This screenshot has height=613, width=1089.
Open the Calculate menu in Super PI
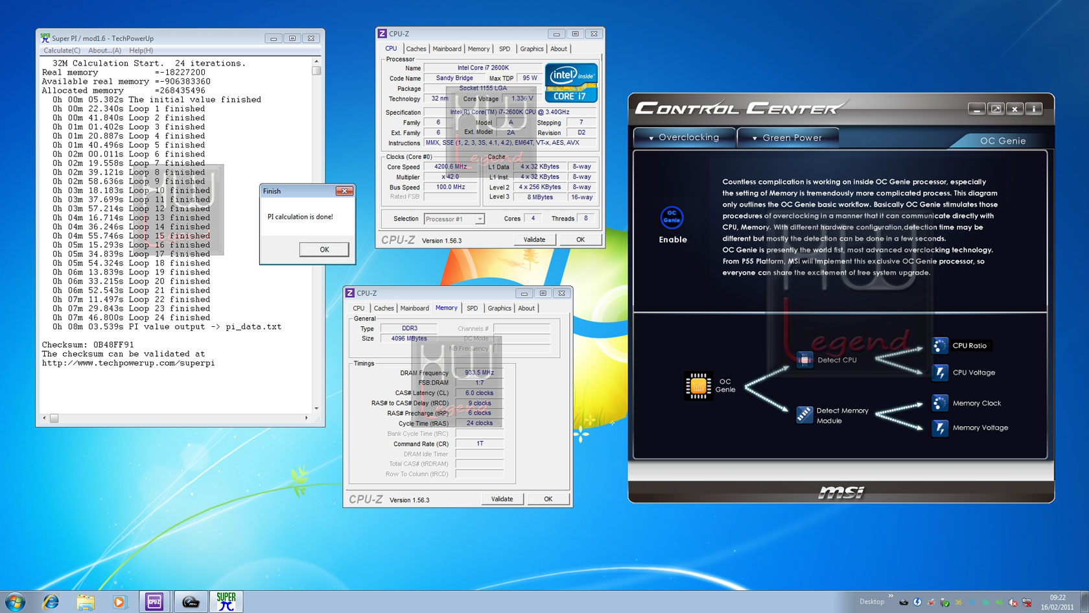[x=62, y=51]
